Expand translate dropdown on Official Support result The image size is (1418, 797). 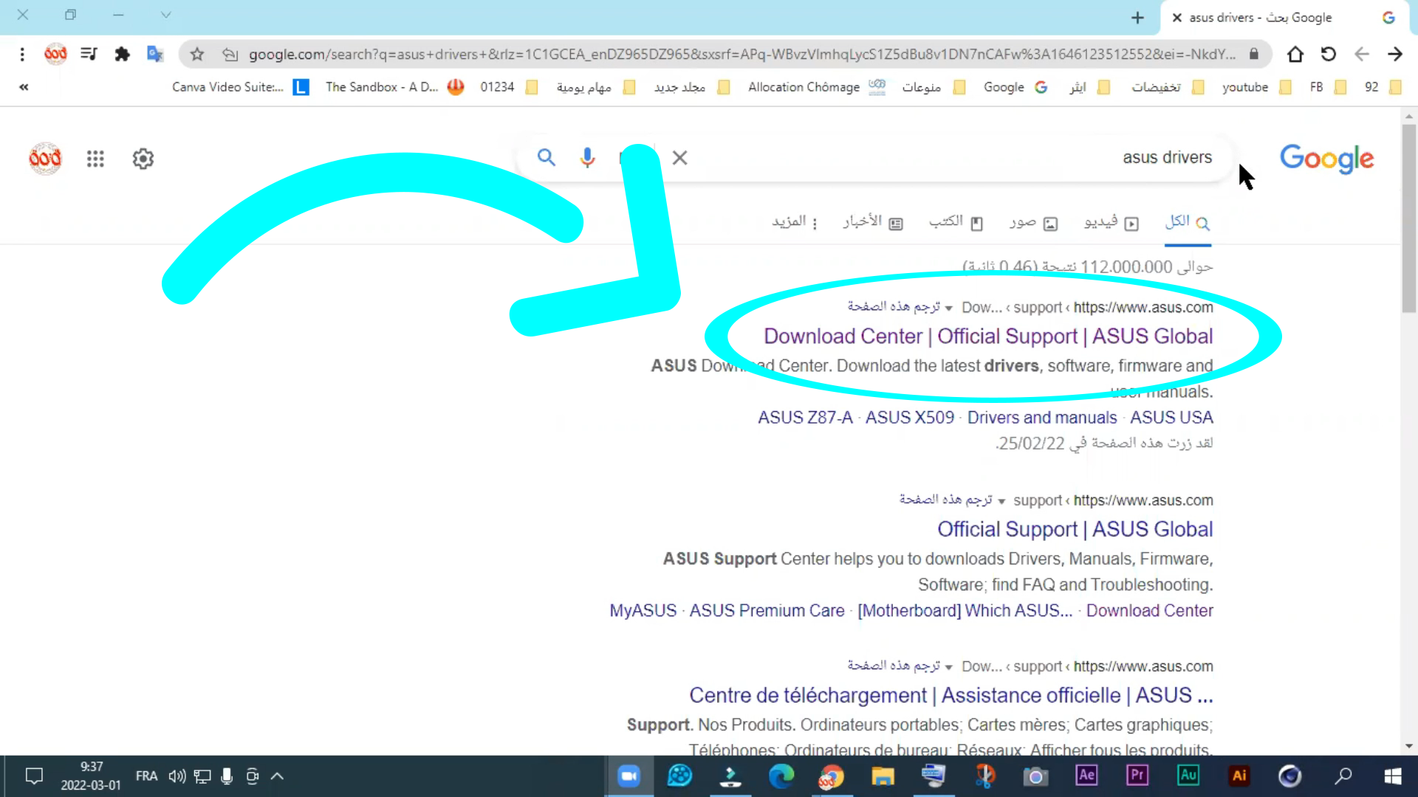pos(1001,501)
